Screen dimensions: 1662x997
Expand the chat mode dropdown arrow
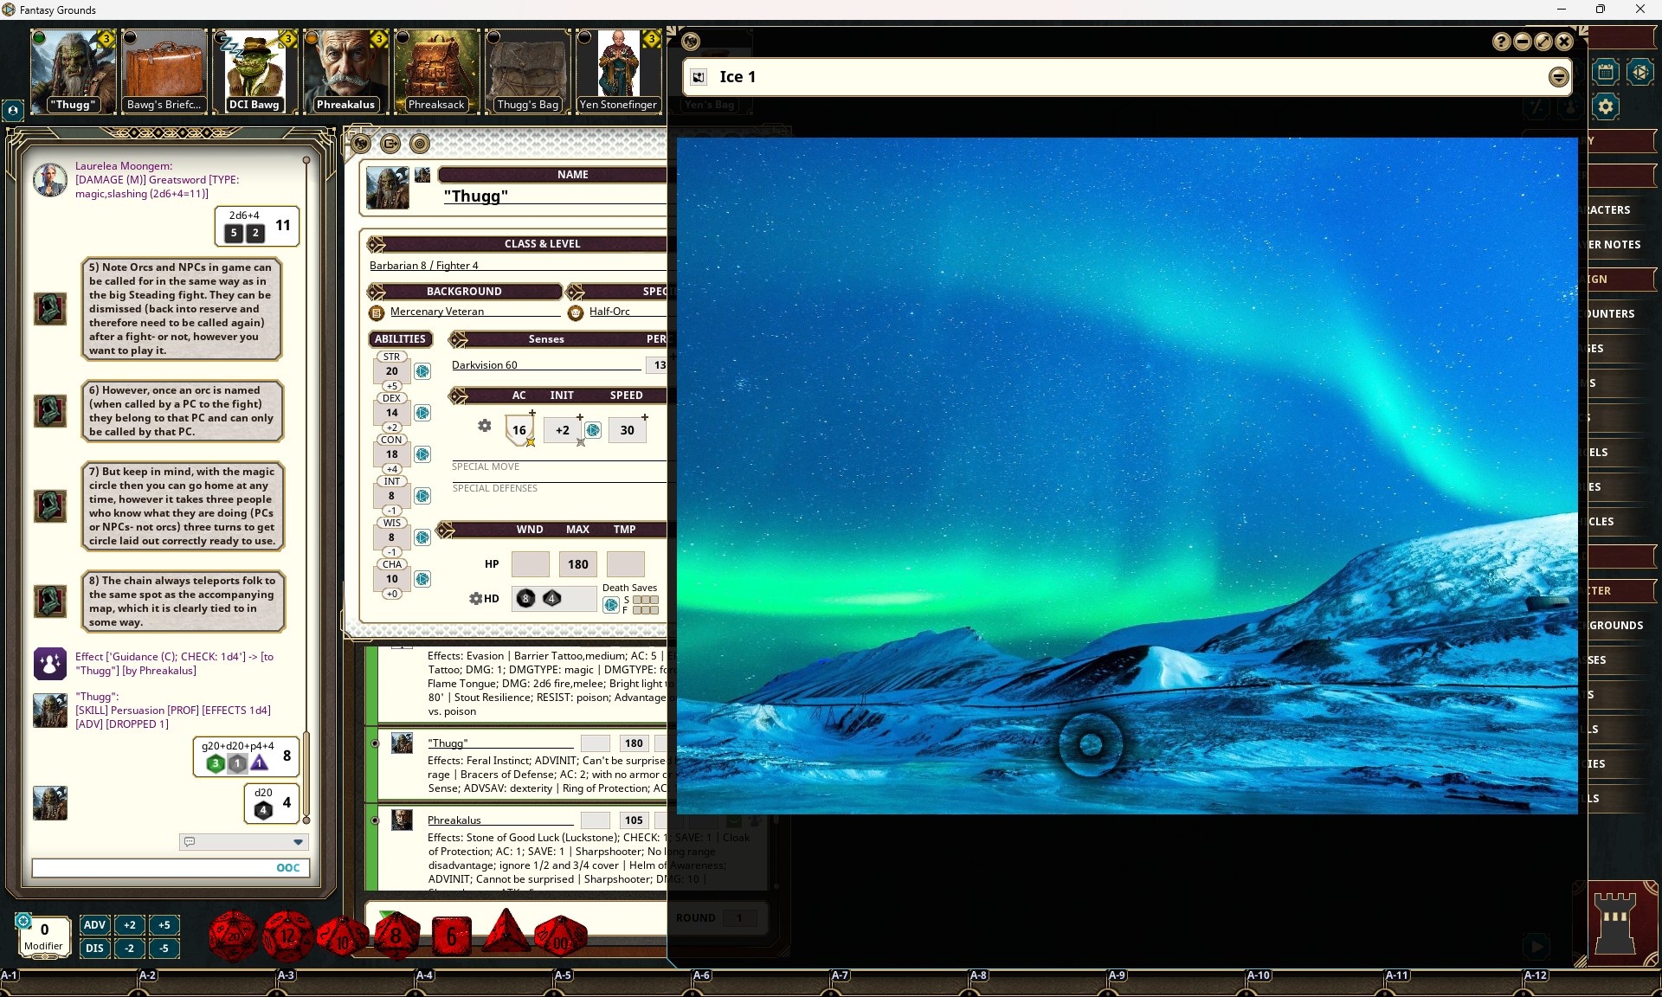pyautogui.click(x=298, y=841)
